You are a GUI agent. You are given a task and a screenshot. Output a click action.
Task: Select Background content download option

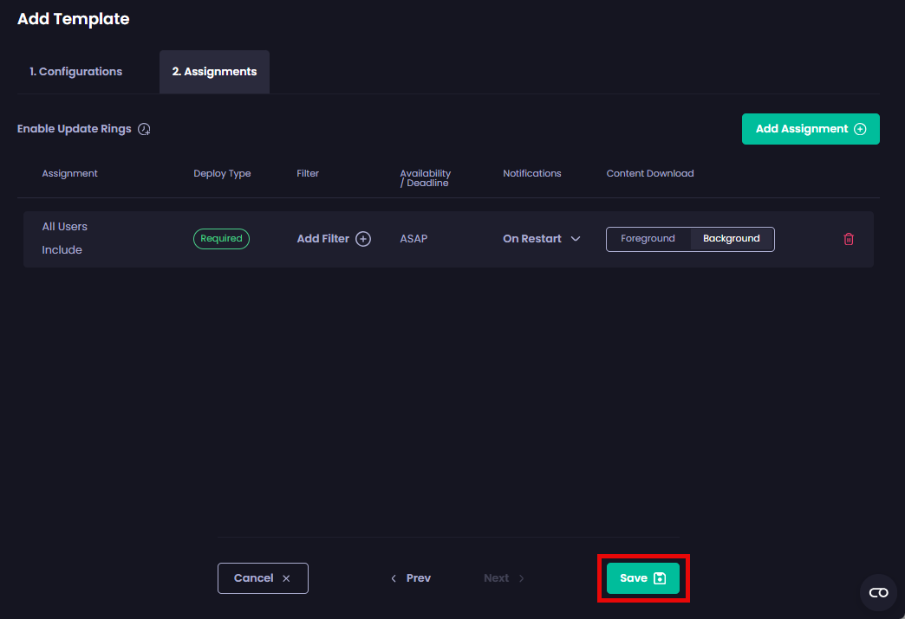click(x=731, y=239)
